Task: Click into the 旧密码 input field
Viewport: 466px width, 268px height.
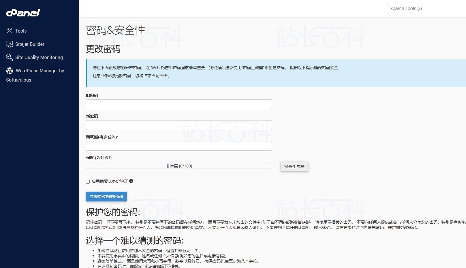Action: [179, 104]
